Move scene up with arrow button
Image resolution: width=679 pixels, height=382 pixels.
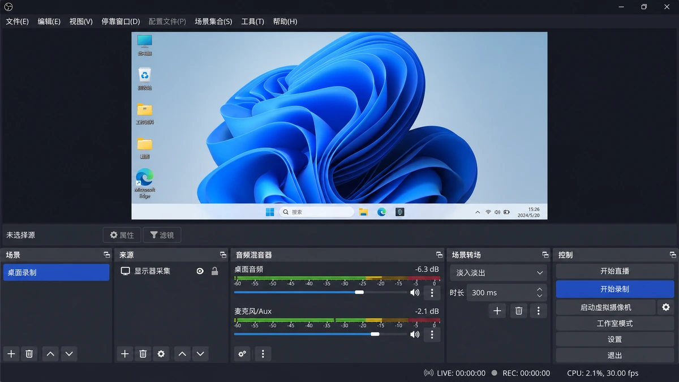click(x=50, y=354)
